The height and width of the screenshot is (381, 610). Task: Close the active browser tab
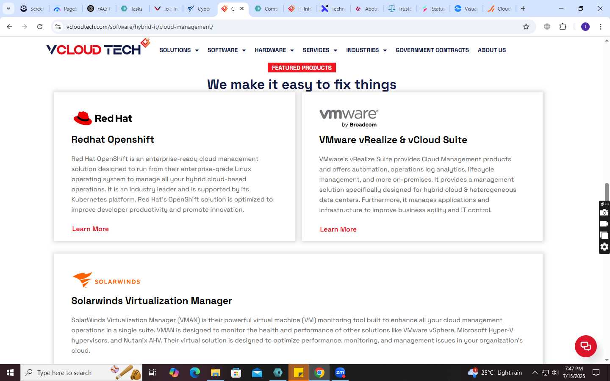pyautogui.click(x=242, y=8)
